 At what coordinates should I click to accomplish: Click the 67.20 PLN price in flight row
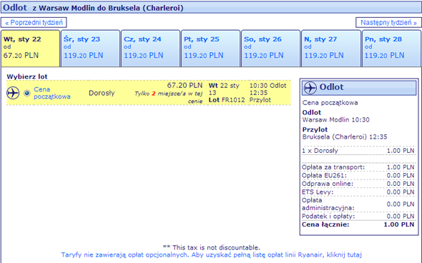[185, 86]
